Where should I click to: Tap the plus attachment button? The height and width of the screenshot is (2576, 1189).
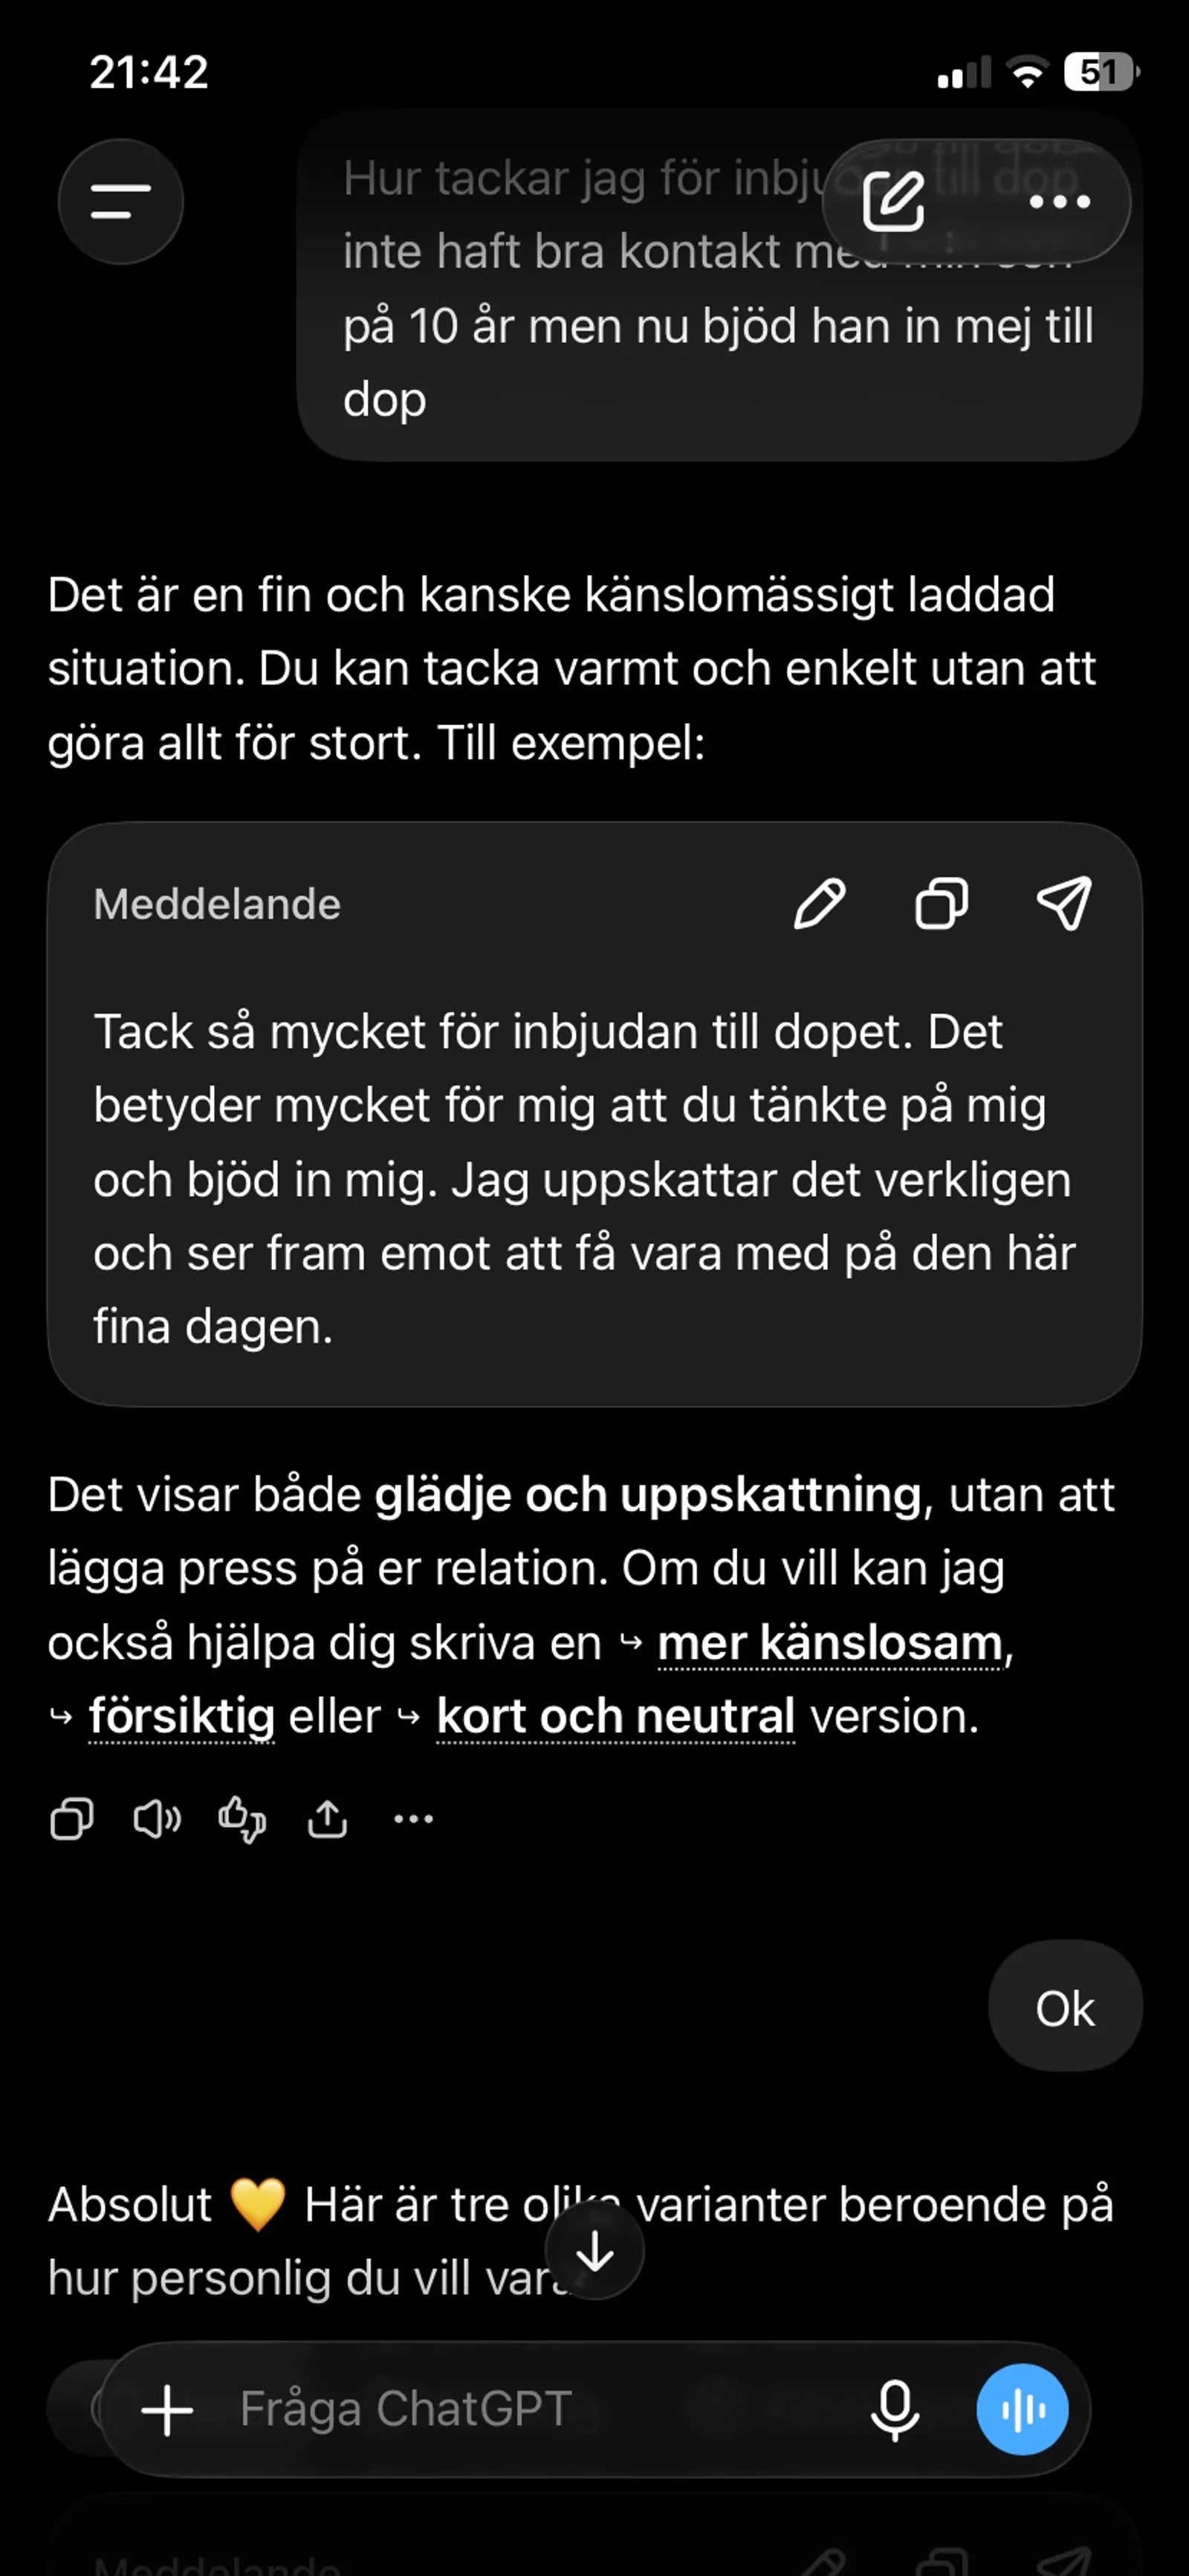167,2409
